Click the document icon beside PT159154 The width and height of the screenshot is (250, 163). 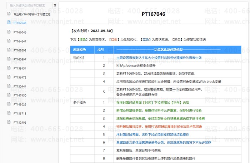[9, 68]
